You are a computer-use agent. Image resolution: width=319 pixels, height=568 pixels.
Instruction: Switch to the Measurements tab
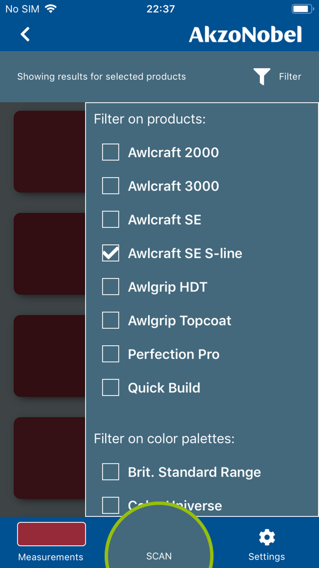click(51, 543)
